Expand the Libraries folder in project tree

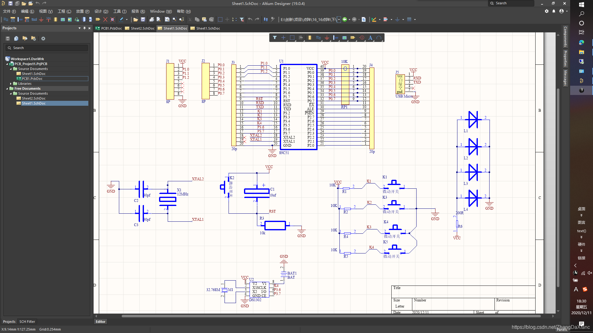point(11,84)
